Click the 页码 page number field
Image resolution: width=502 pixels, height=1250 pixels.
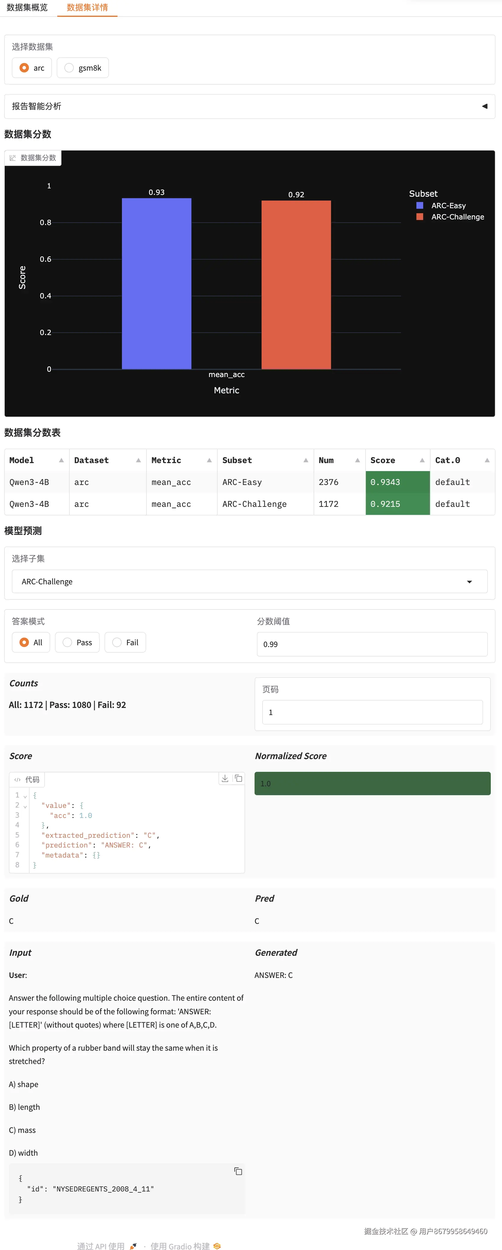coord(372,712)
